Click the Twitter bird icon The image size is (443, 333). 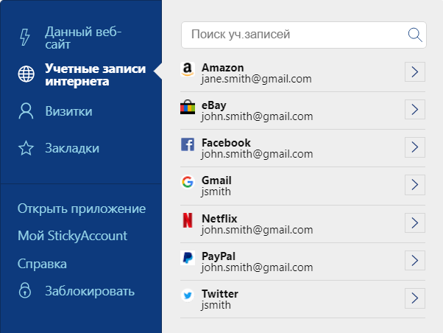click(188, 295)
